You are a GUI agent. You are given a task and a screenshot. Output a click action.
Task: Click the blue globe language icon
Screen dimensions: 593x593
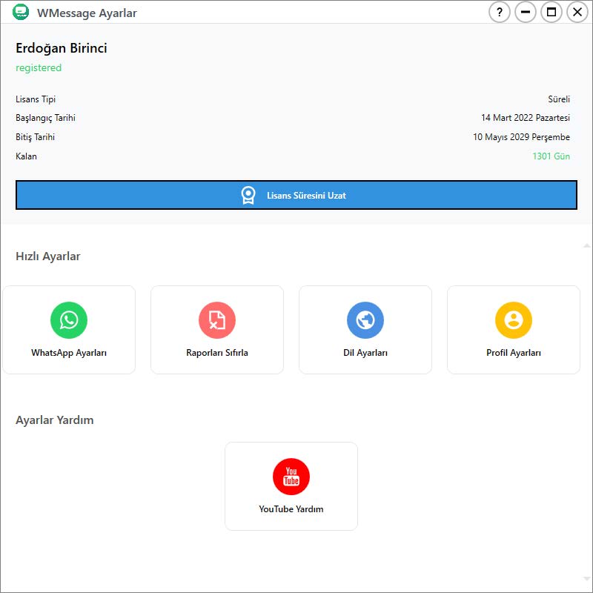pyautogui.click(x=365, y=320)
